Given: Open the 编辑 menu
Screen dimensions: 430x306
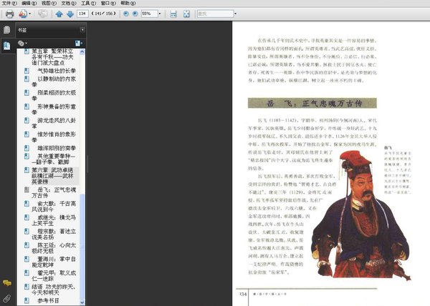Looking at the screenshot, I should pos(29,4).
